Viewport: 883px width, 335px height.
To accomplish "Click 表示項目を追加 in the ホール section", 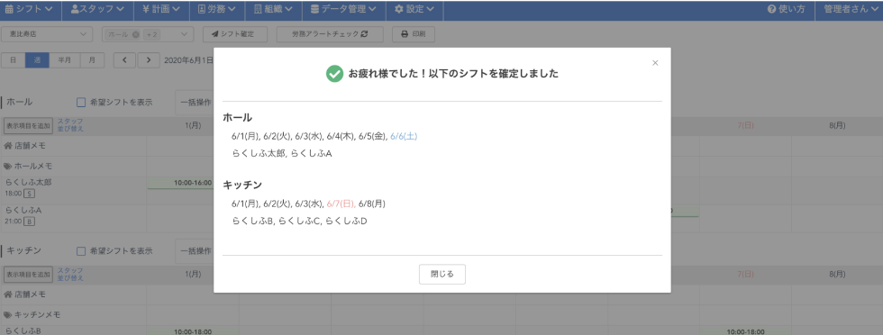I will tap(28, 125).
